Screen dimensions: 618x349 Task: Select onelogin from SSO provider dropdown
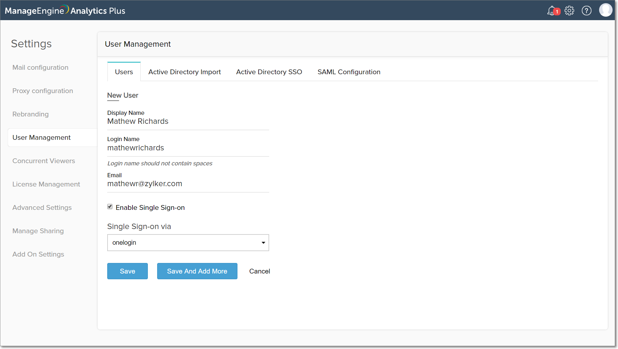[x=188, y=242]
